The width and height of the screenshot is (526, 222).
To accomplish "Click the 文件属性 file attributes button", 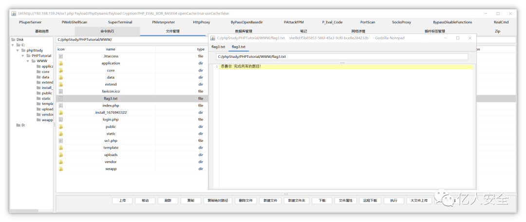I will click(345, 201).
